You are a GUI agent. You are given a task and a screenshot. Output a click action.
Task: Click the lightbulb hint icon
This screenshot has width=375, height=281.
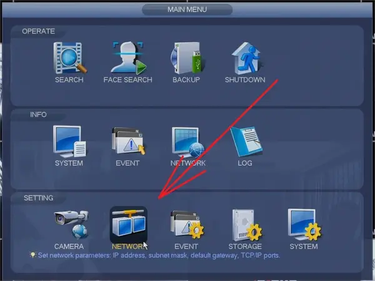click(x=32, y=255)
